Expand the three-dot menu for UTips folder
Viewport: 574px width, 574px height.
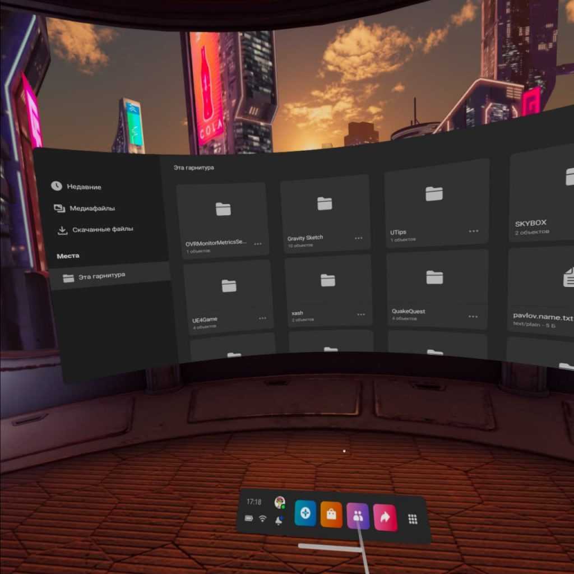coord(474,231)
